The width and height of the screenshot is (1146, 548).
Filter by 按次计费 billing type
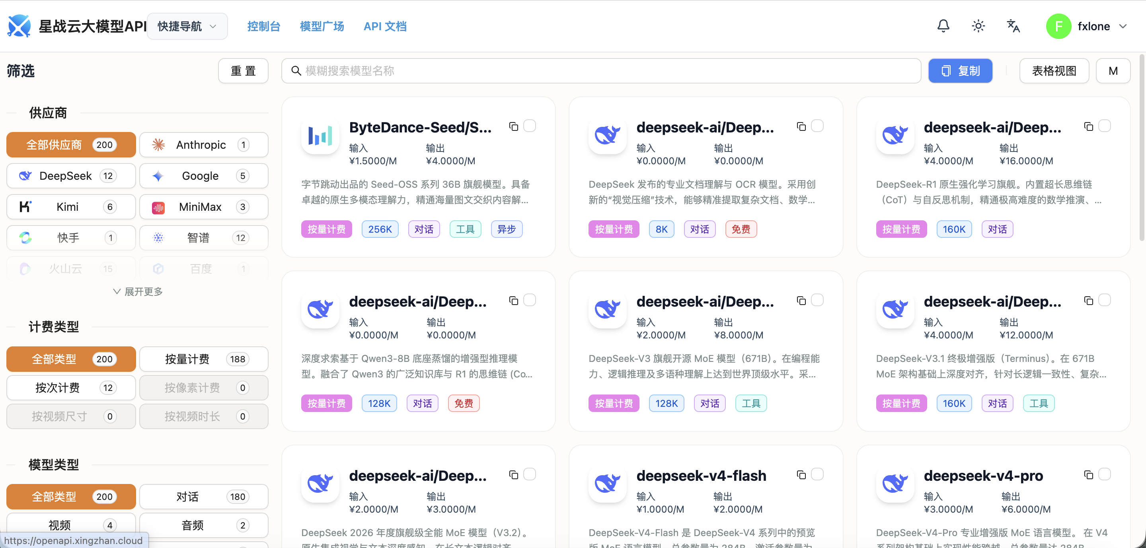click(71, 388)
